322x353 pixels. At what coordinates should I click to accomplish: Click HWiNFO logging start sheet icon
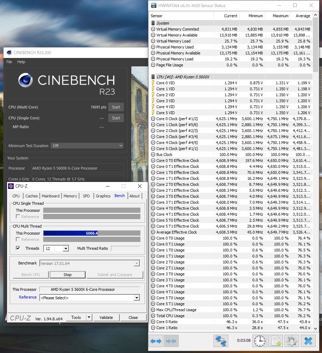point(276,341)
